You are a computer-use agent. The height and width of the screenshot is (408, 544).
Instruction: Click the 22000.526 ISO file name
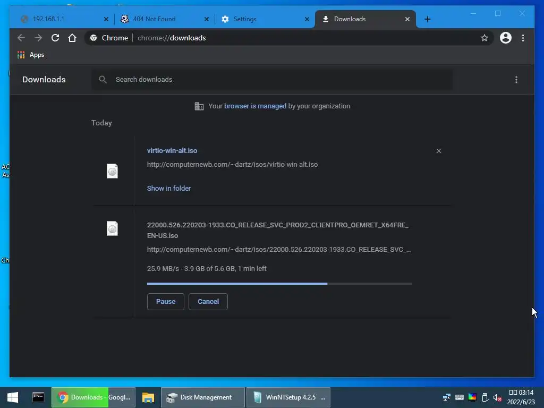coord(277,231)
